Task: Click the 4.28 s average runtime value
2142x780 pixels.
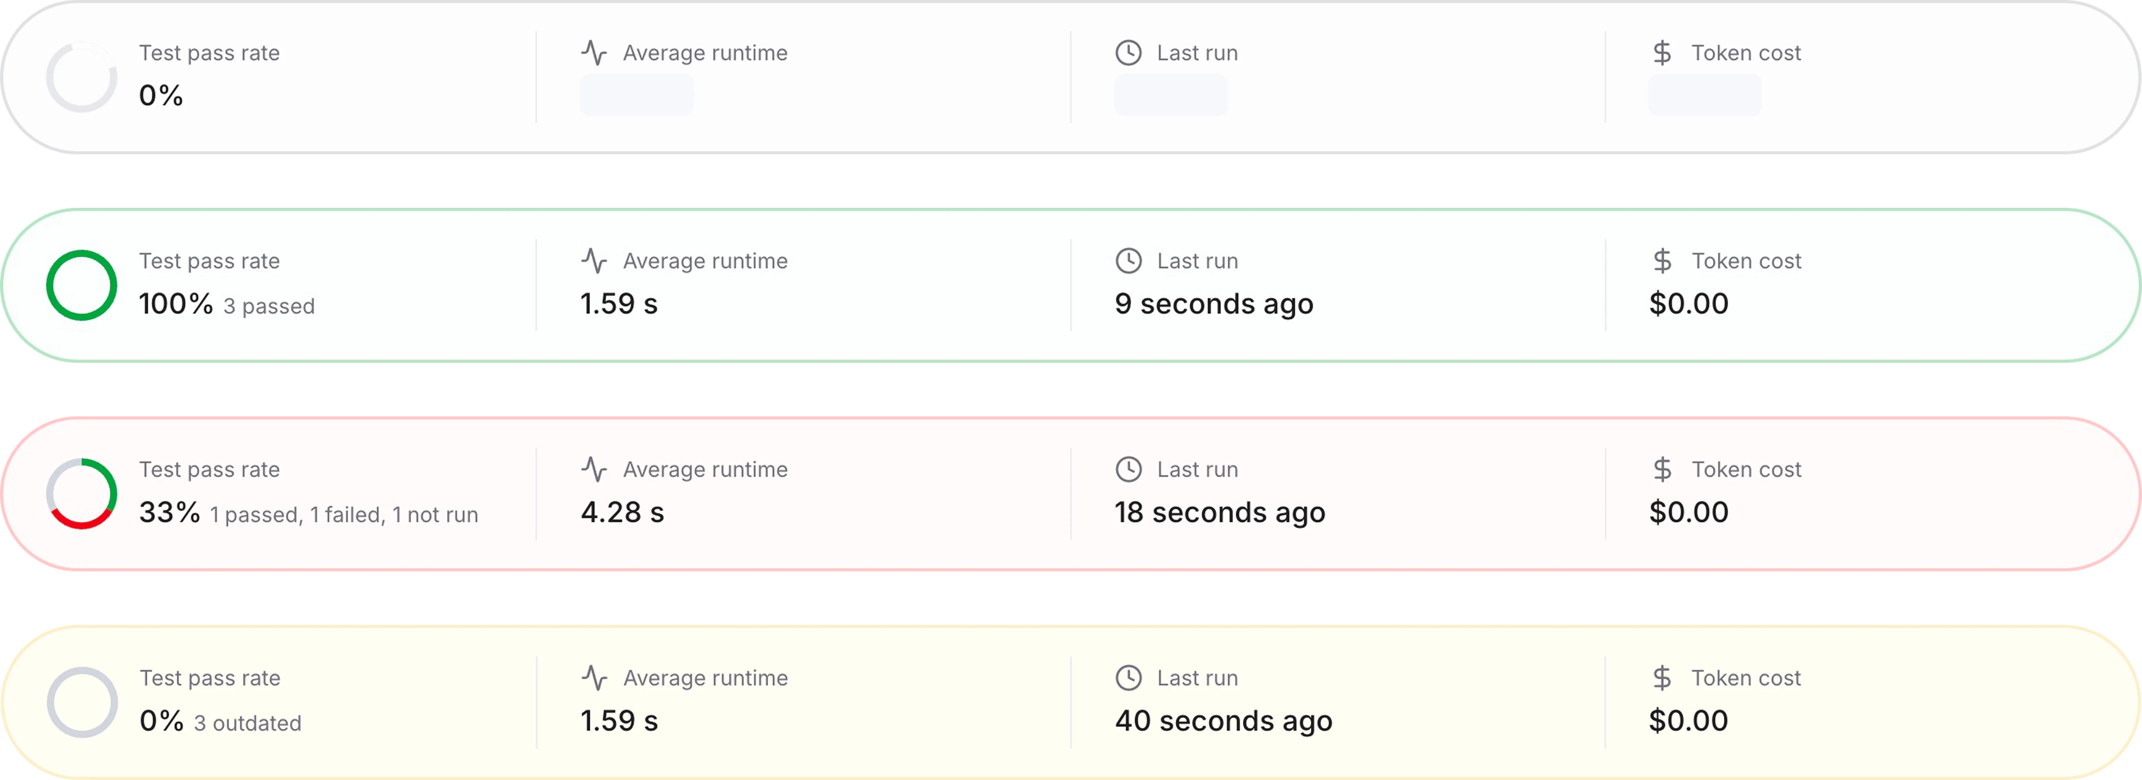Action: (622, 512)
